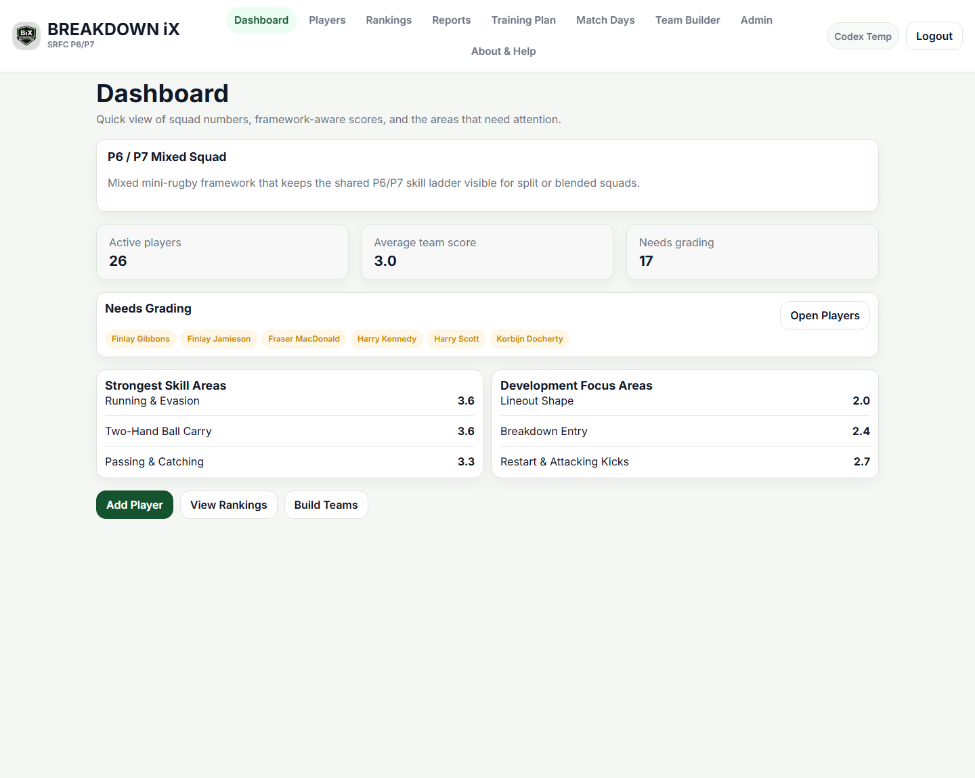Click the Restart & Attacking Kicks score 2.7
The image size is (975, 778).
861,461
